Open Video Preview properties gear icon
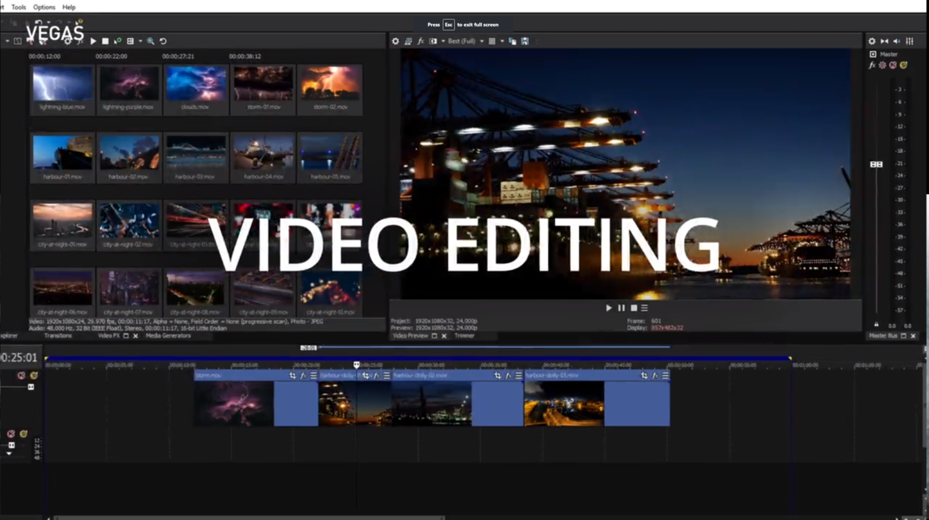This screenshot has height=520, width=929. point(396,41)
